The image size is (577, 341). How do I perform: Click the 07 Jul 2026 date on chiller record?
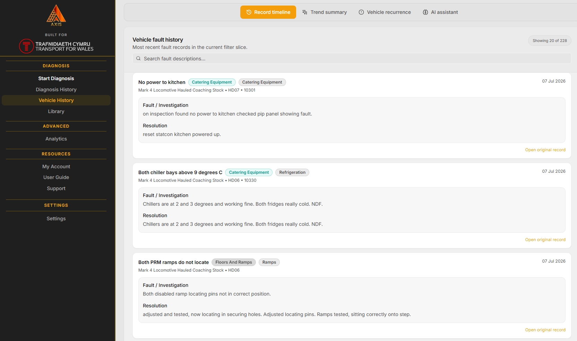pyautogui.click(x=554, y=171)
